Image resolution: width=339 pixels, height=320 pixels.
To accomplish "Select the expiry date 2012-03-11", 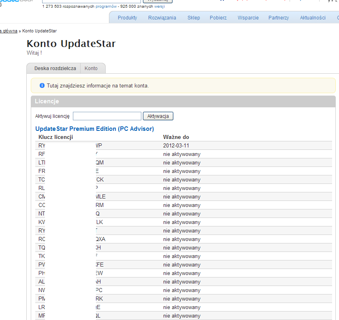I will tap(176, 145).
